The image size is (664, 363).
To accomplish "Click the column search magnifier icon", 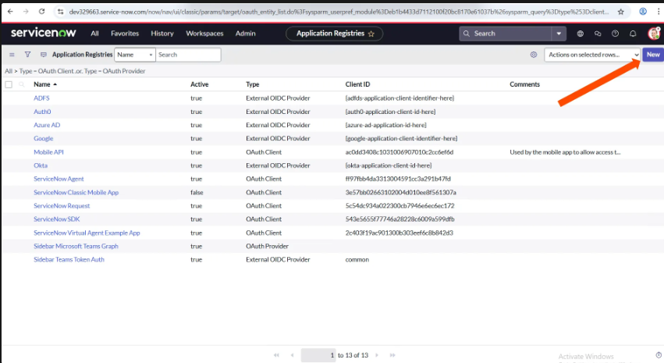I will [x=22, y=84].
